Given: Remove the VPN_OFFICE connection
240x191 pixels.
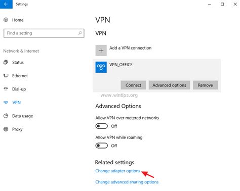Looking at the screenshot, I should pyautogui.click(x=206, y=85).
